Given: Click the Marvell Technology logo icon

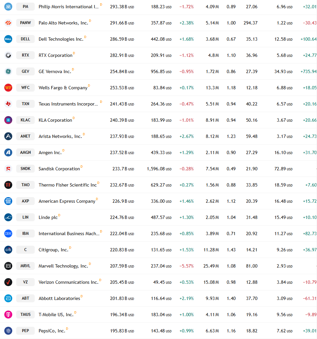Looking at the screenshot, I should tap(8, 266).
